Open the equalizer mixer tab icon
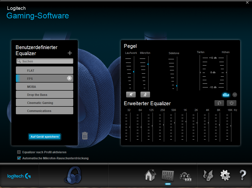 click(168, 175)
